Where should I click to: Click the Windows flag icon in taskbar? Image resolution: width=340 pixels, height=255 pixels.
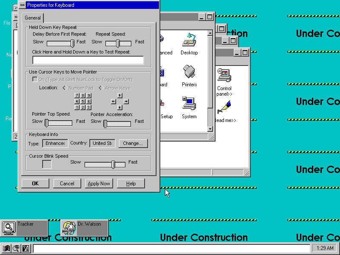(6, 249)
